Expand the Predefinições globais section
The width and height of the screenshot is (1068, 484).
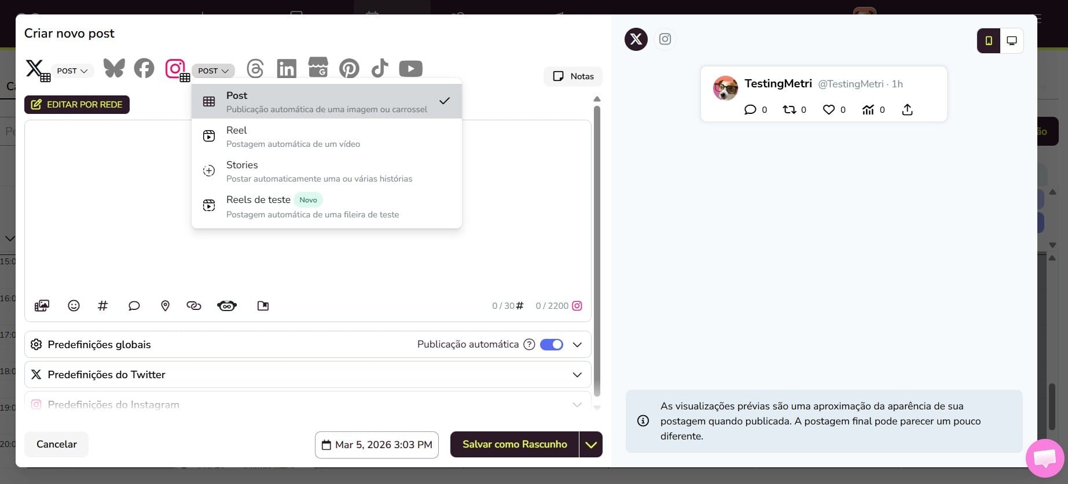pos(577,345)
